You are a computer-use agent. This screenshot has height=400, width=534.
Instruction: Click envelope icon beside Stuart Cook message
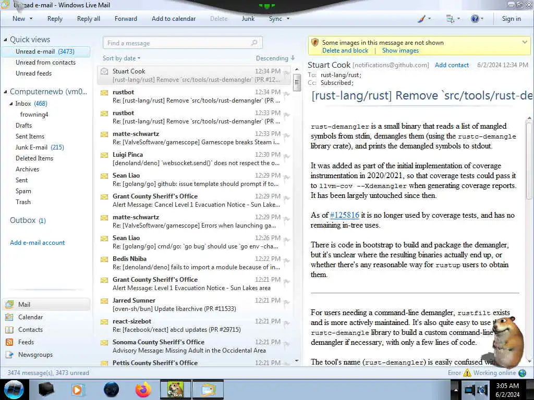click(104, 71)
